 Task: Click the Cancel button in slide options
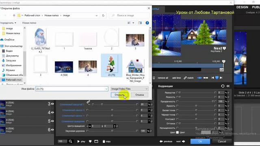[x=222, y=142]
